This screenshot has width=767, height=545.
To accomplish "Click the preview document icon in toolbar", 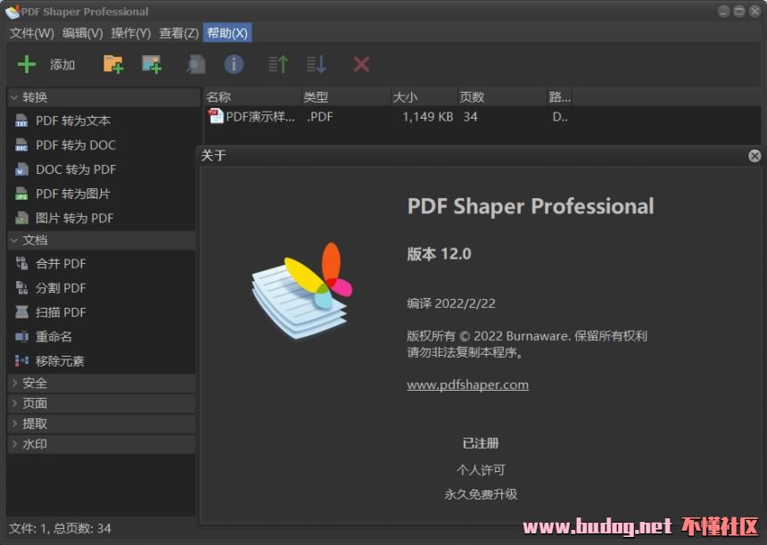I will (195, 64).
